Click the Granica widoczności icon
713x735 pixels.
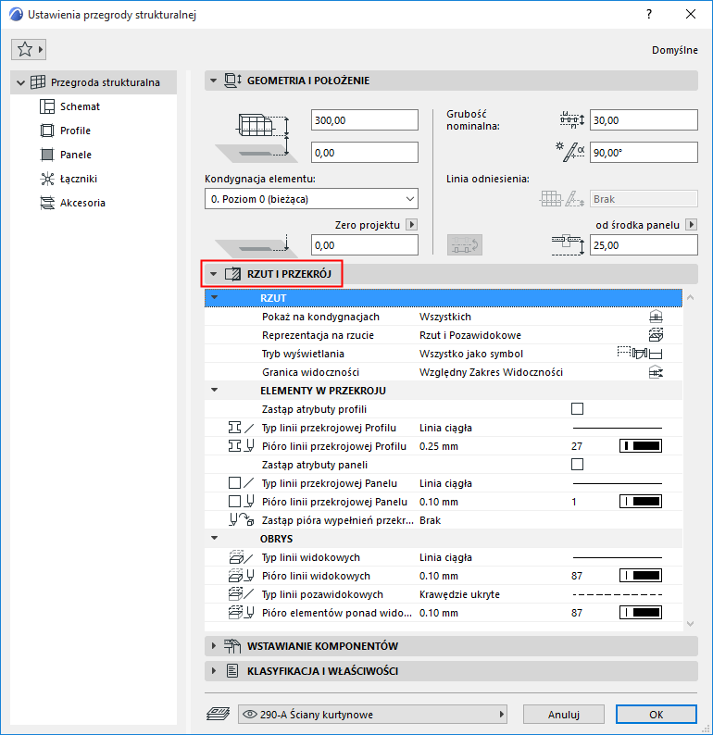pyautogui.click(x=656, y=372)
